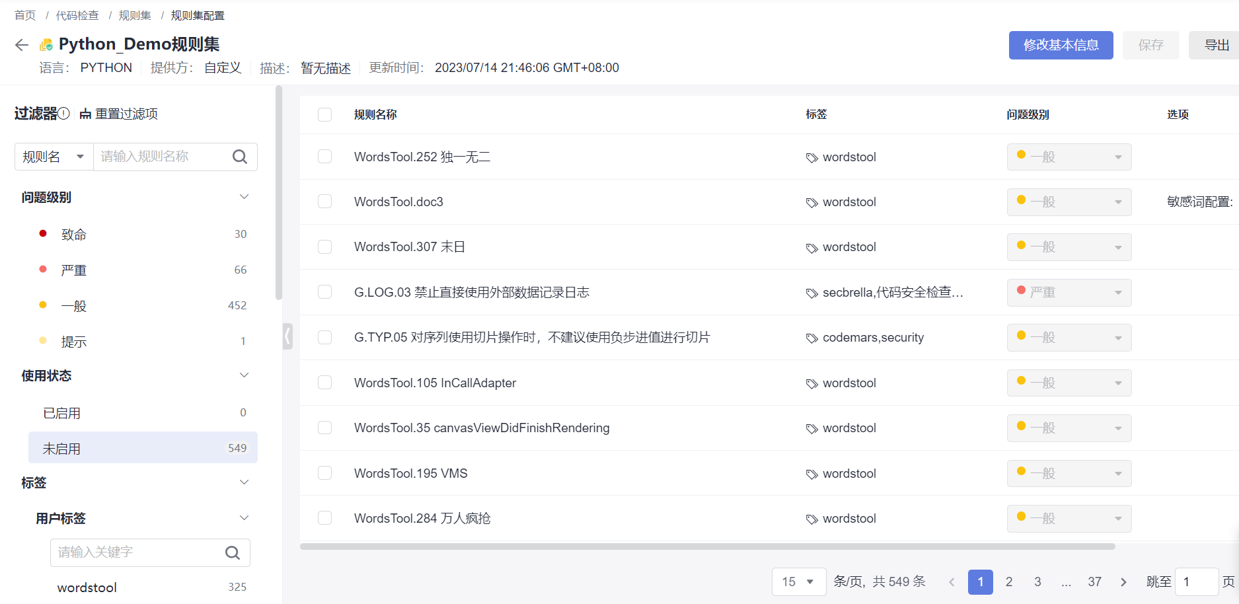Click the Python_Demo ruleset logo icon
The width and height of the screenshot is (1239, 604).
46,45
